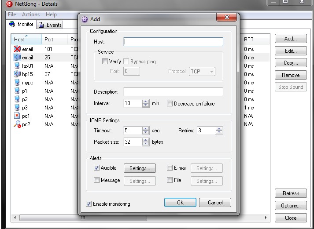Open the Protocol TCP dropdown
This screenshot has width=314, height=229.
tap(202, 71)
